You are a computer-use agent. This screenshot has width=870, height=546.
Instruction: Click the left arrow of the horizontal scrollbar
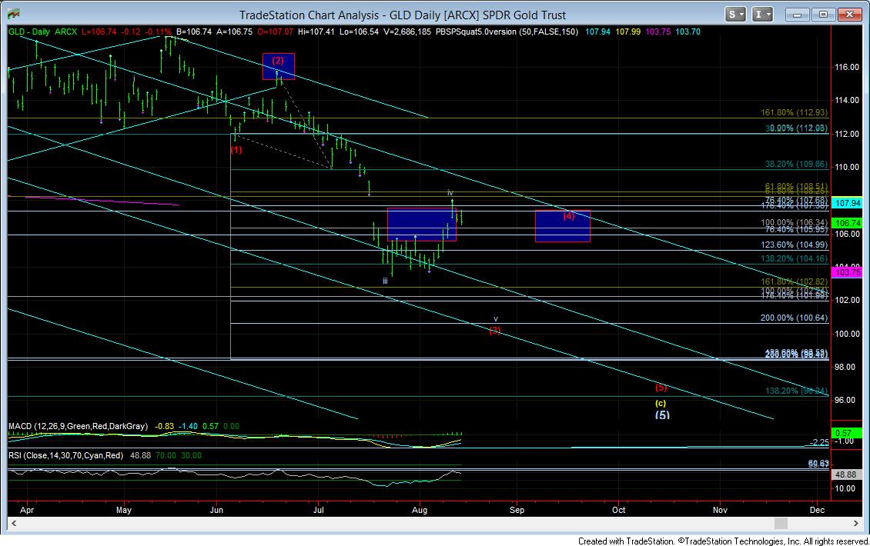14,523
